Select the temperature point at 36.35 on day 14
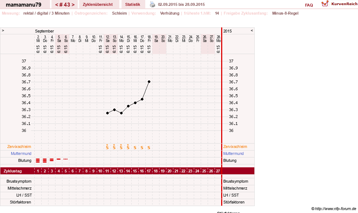The width and height of the screenshot is (358, 213). coord(128,106)
